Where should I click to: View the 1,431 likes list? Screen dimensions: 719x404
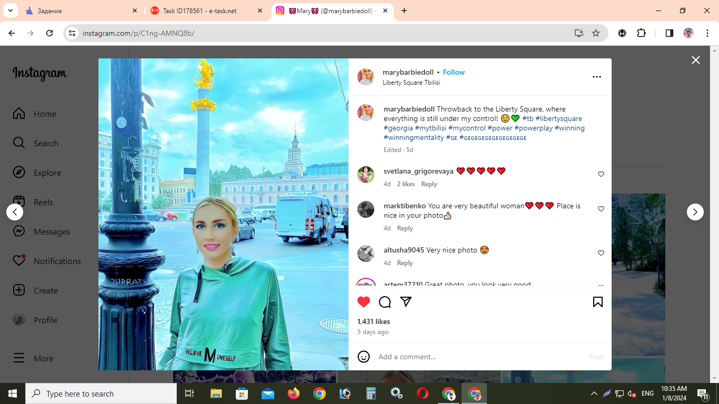374,321
